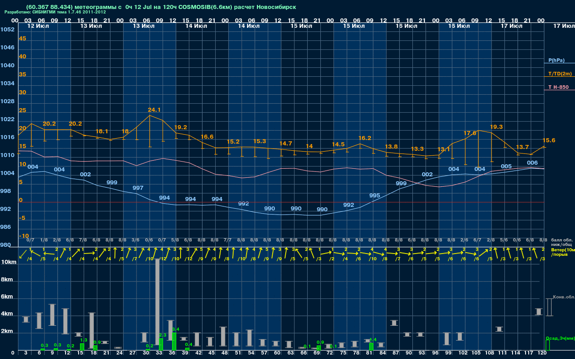Click the P(hPa) legend label
575x359 pixels.
pyautogui.click(x=557, y=60)
